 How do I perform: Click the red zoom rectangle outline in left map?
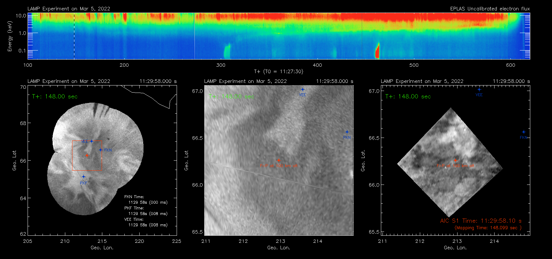[x=87, y=155]
